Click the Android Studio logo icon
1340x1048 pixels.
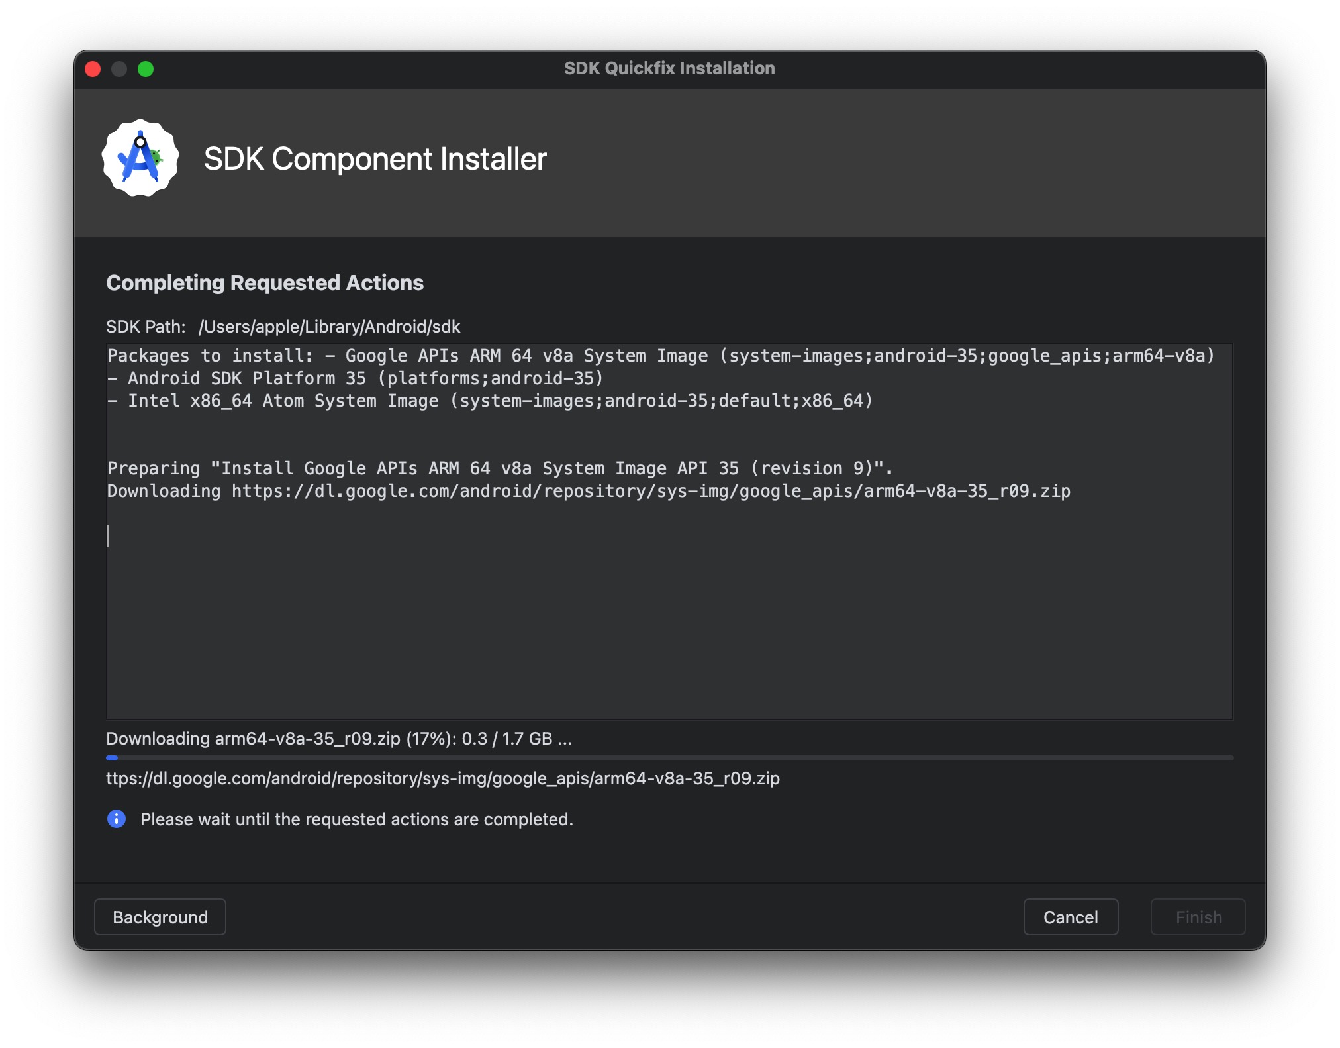[140, 158]
